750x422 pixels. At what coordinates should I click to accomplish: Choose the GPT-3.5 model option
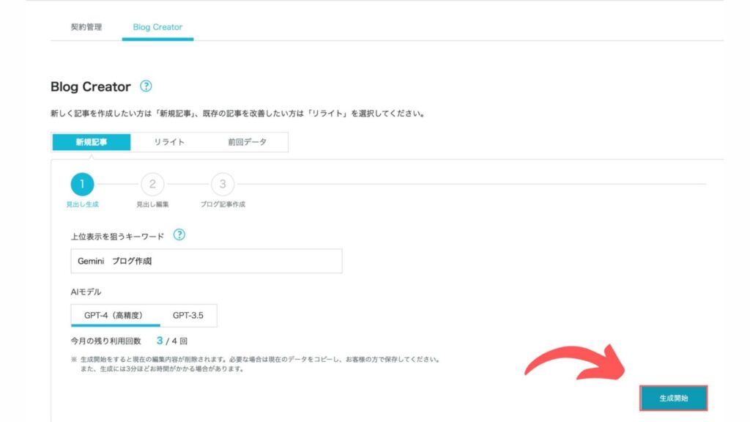188,315
